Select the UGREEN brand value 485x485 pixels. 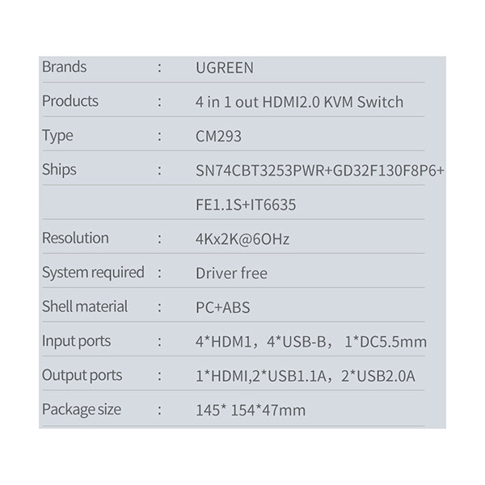tap(224, 68)
